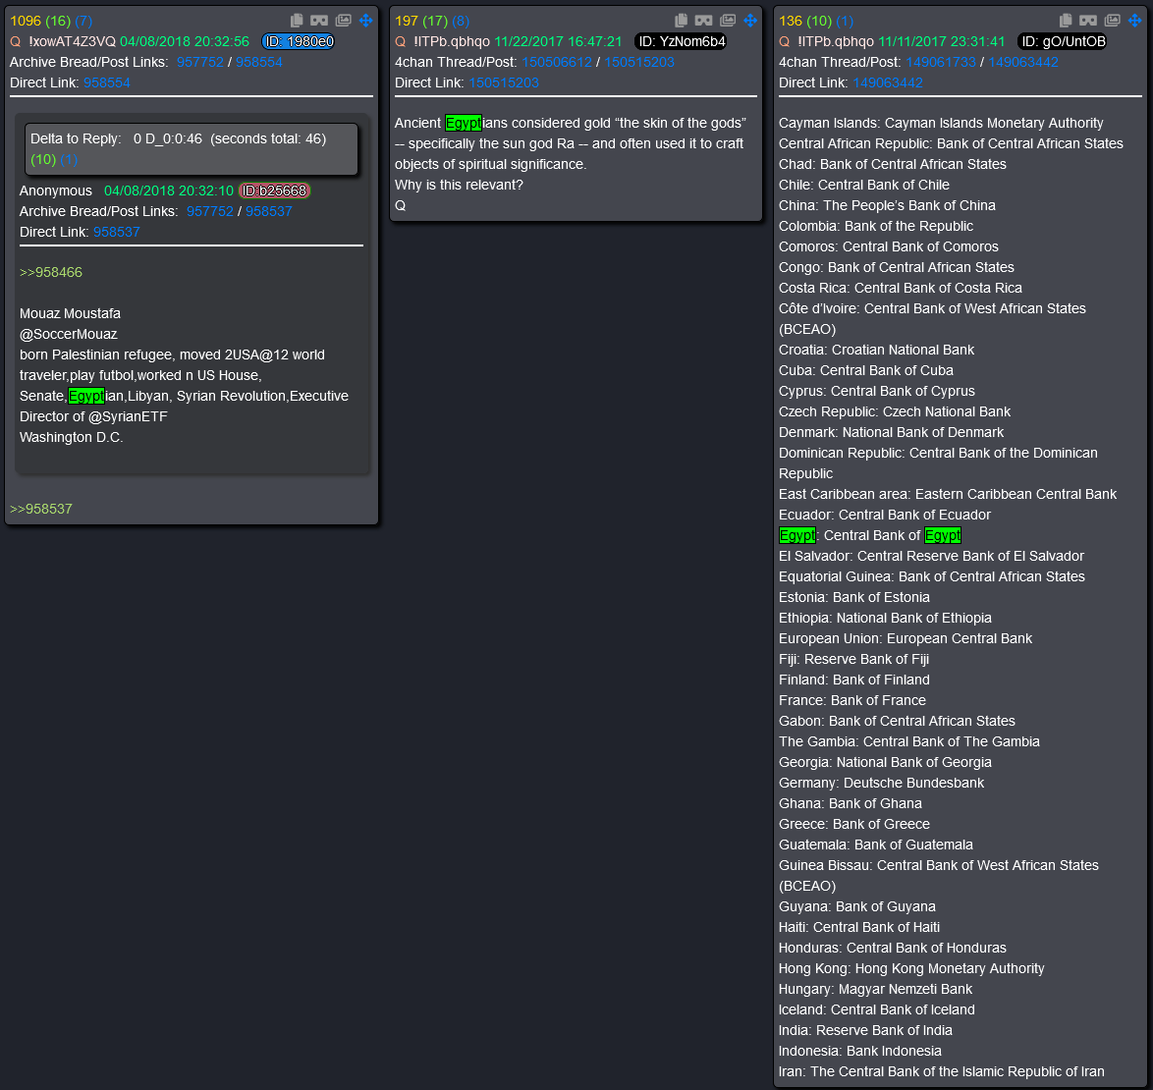Click 'Hungary: Magyar Nemzeti Bank' line
The image size is (1153, 1090).
click(875, 989)
